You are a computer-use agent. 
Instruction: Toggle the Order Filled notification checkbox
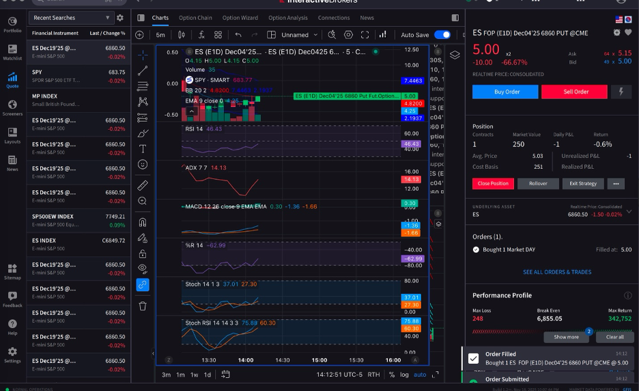point(473,358)
